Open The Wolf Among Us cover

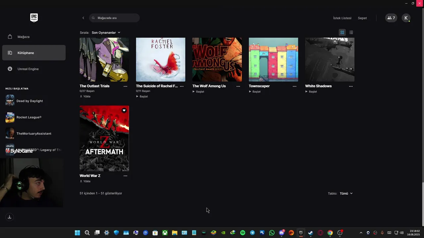pyautogui.click(x=217, y=59)
